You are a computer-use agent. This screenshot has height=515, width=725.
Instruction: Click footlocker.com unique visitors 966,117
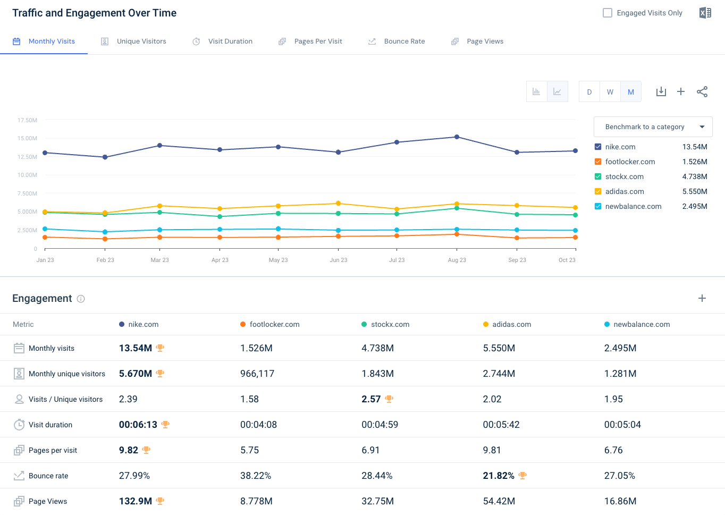point(257,374)
